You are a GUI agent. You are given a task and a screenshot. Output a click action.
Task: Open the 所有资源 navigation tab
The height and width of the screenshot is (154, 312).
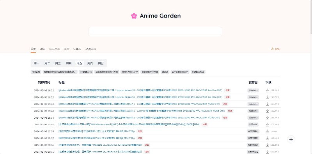point(55,49)
